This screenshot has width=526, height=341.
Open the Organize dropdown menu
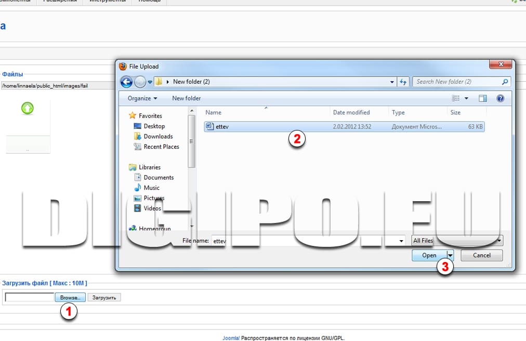tap(142, 98)
